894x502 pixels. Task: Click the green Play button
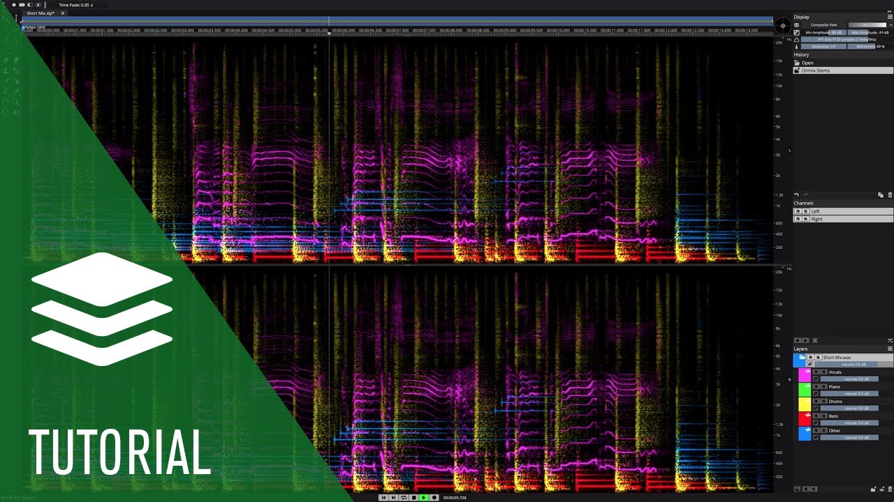424,498
